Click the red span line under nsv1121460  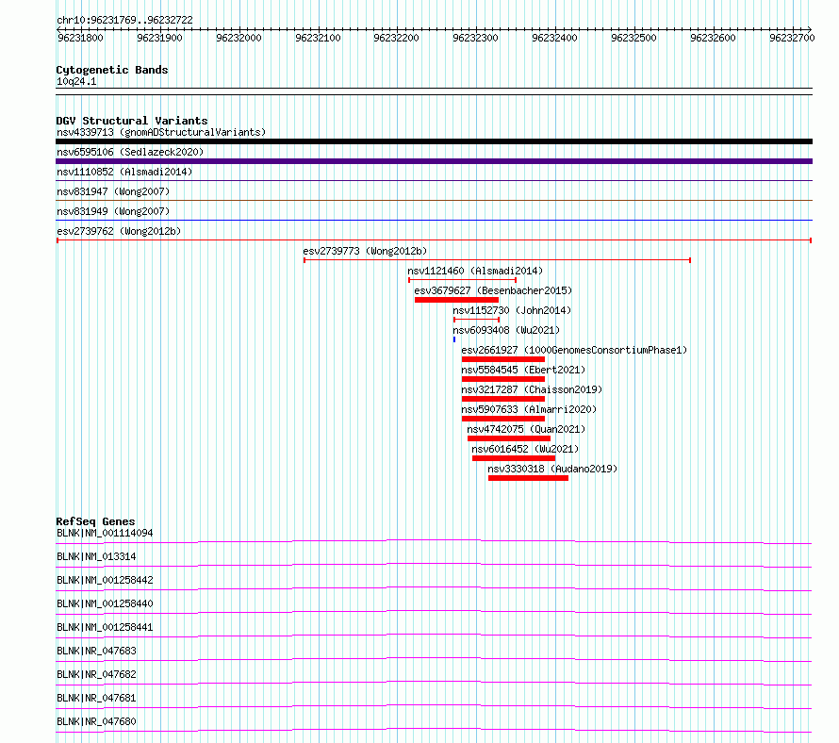462,280
